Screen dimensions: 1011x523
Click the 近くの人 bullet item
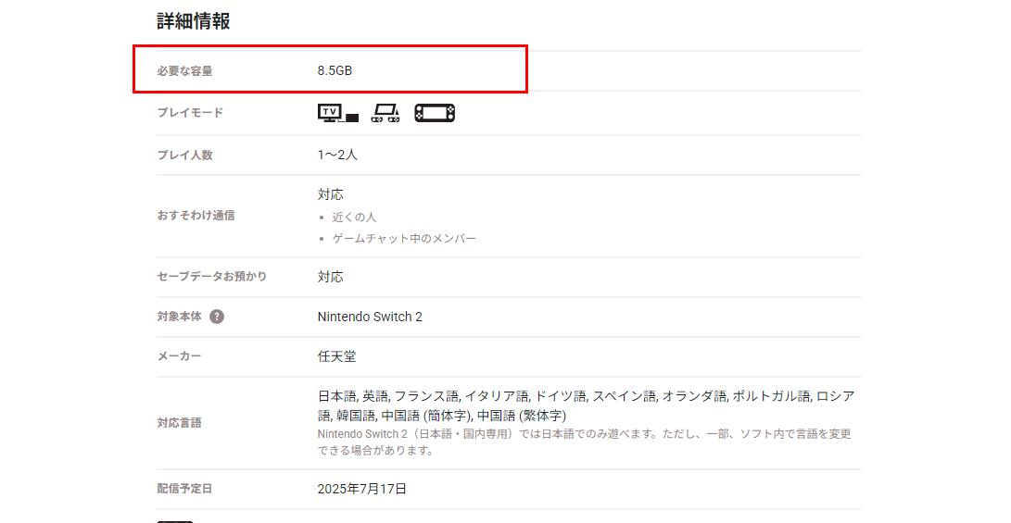click(354, 218)
